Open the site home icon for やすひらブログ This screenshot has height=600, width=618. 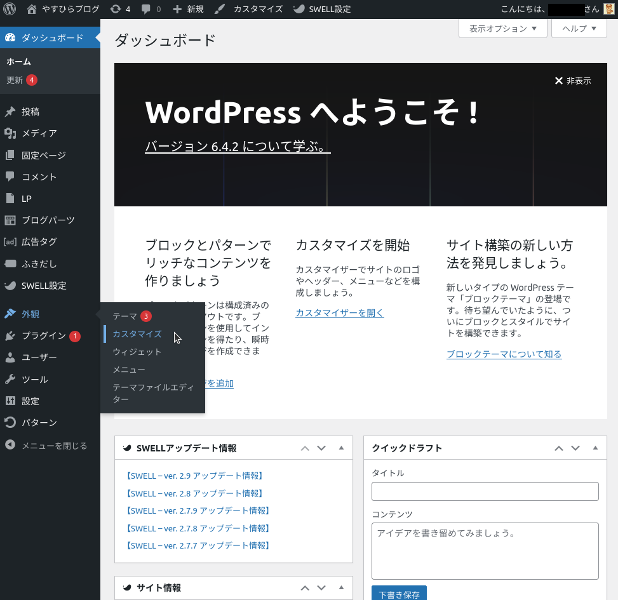(32, 9)
